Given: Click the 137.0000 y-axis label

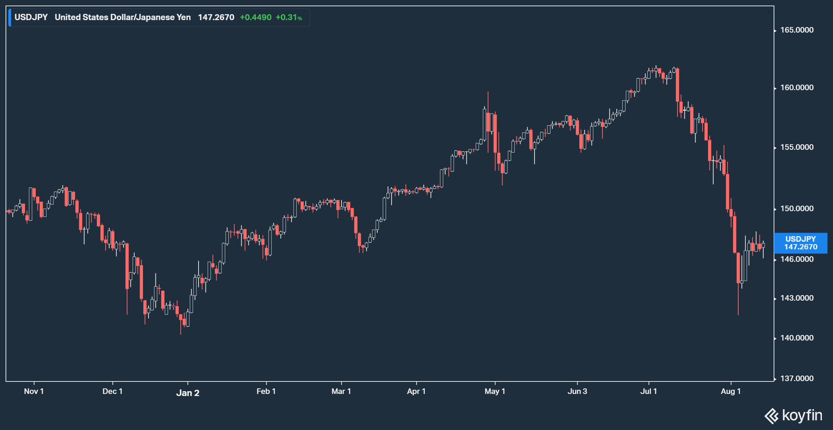Looking at the screenshot, I should tap(797, 379).
